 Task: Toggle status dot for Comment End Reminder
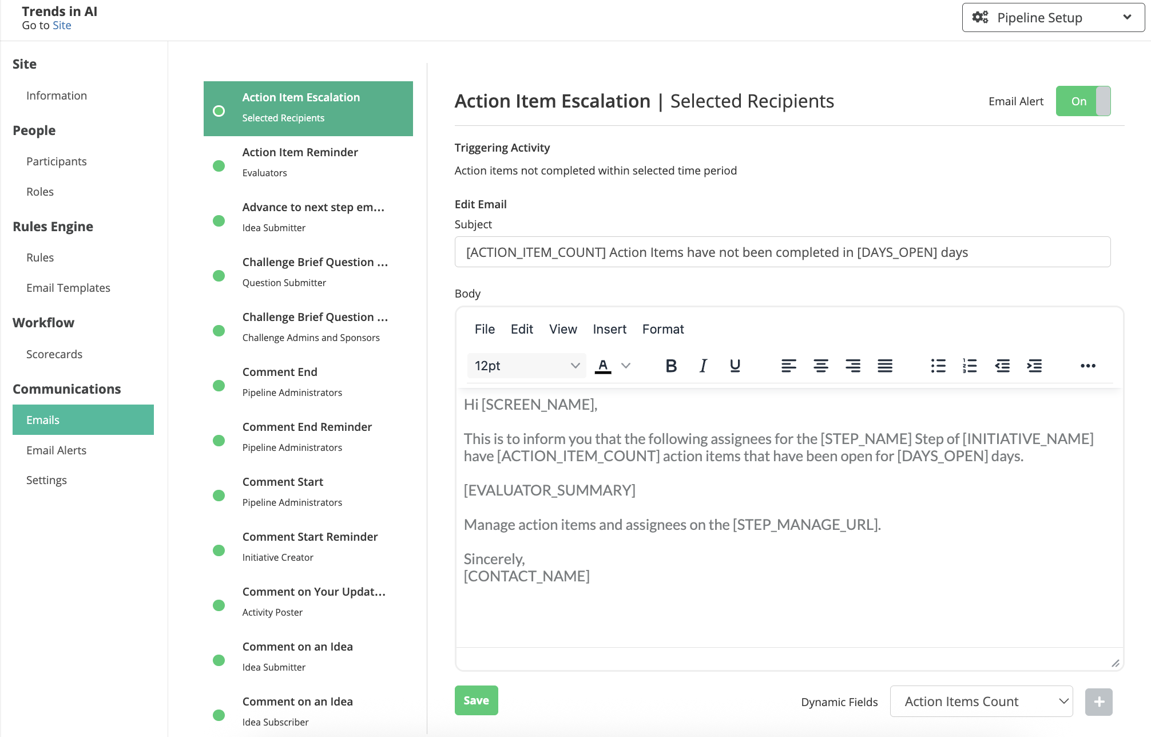[219, 441]
